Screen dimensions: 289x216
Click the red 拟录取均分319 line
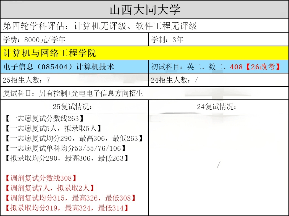point(67,208)
